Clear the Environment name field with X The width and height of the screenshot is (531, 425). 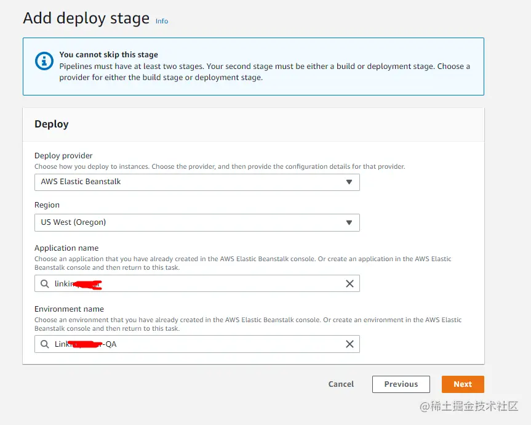pyautogui.click(x=349, y=344)
